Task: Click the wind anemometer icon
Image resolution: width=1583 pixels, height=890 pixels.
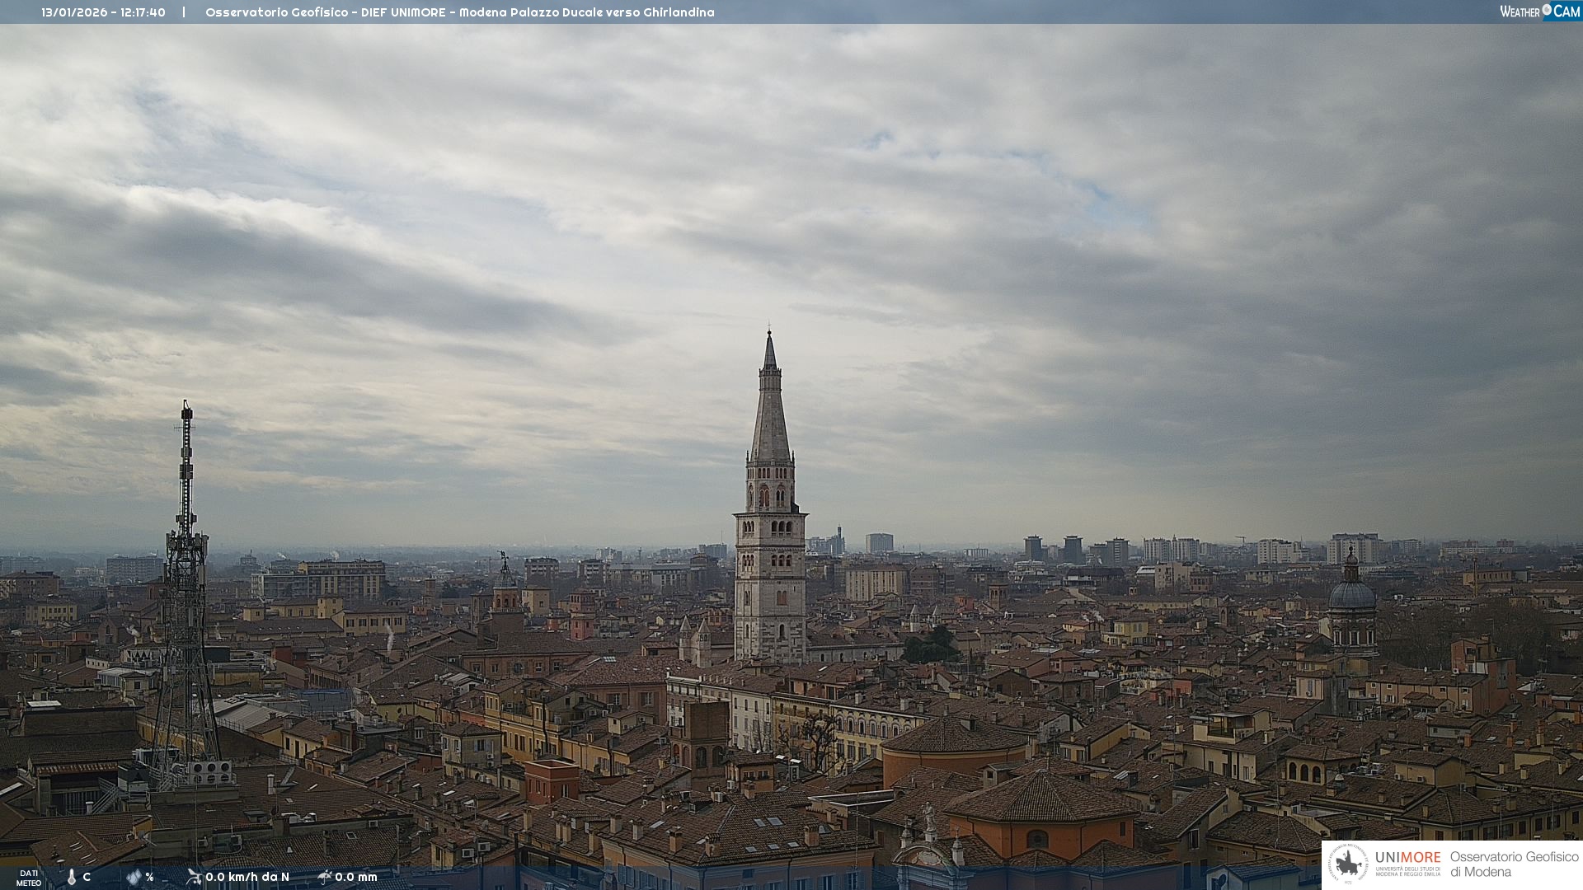Action: 194,877
